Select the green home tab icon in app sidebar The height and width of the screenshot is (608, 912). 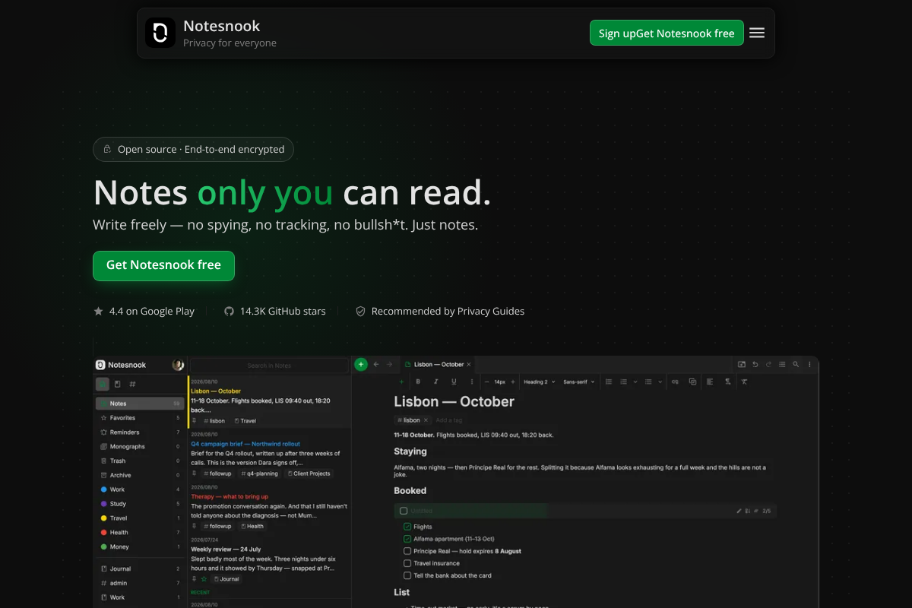click(103, 384)
